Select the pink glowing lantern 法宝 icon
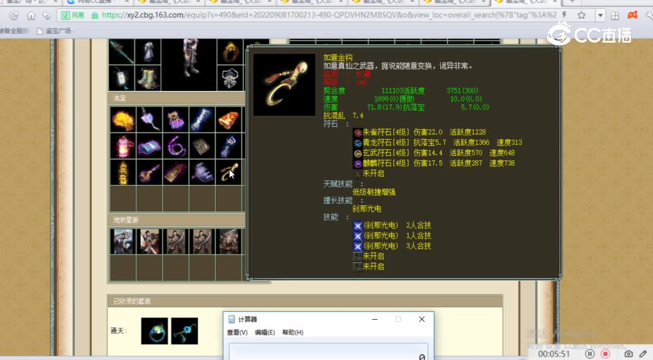 pyautogui.click(x=123, y=146)
